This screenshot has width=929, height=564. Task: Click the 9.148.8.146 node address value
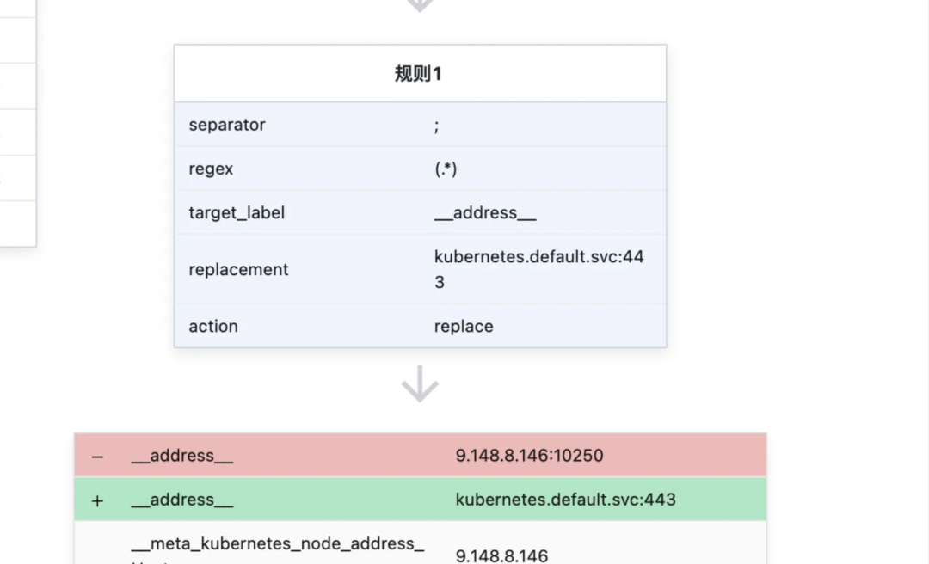click(x=501, y=555)
